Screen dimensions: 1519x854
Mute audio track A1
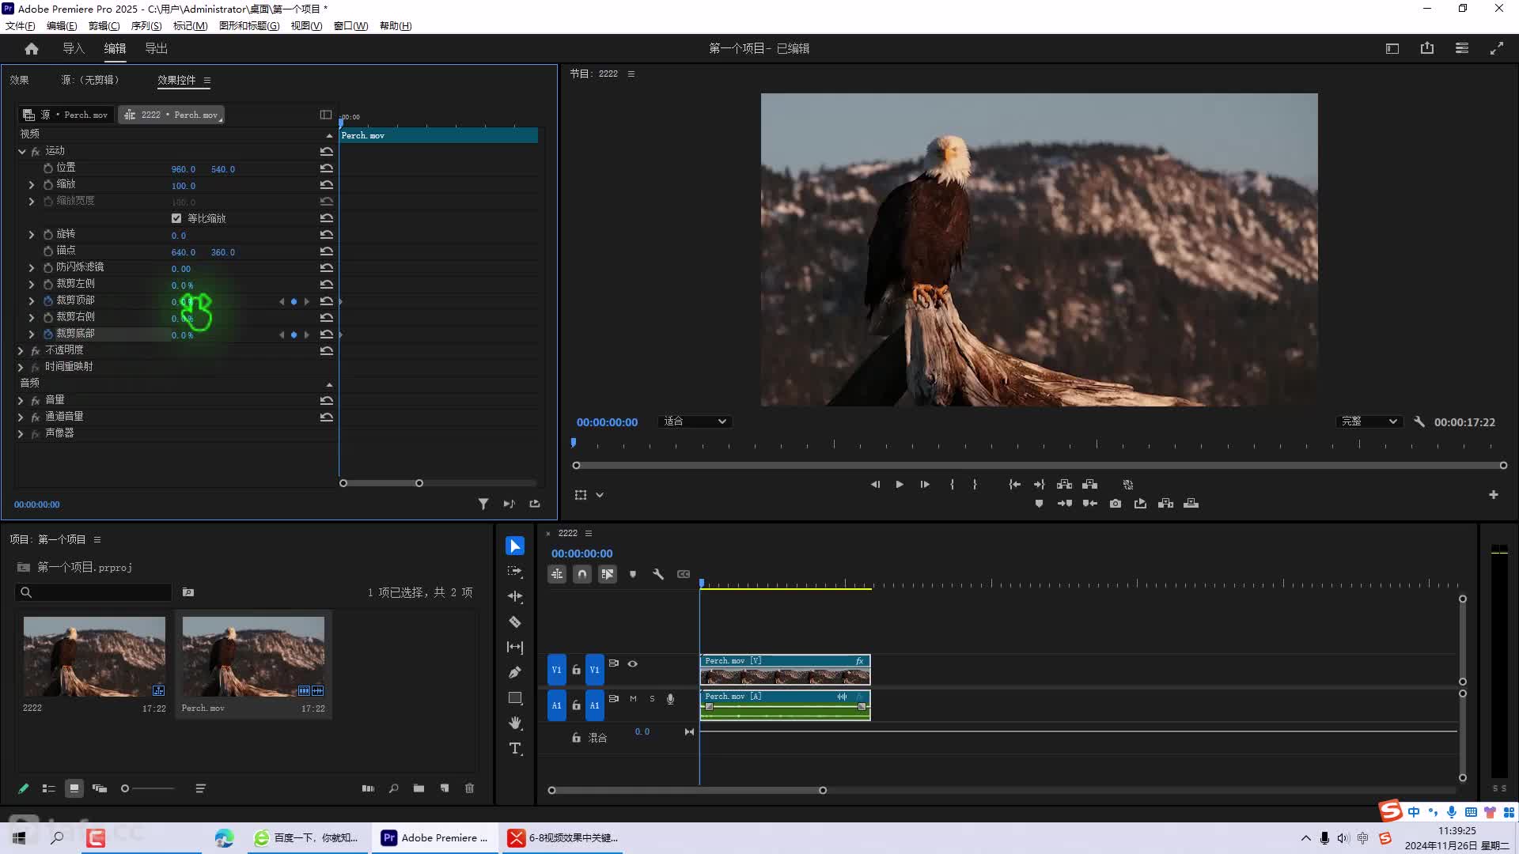tap(633, 699)
